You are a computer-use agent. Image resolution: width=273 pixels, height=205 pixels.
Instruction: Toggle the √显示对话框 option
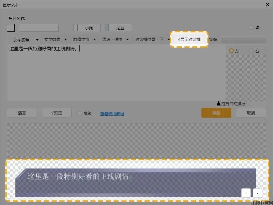(189, 39)
